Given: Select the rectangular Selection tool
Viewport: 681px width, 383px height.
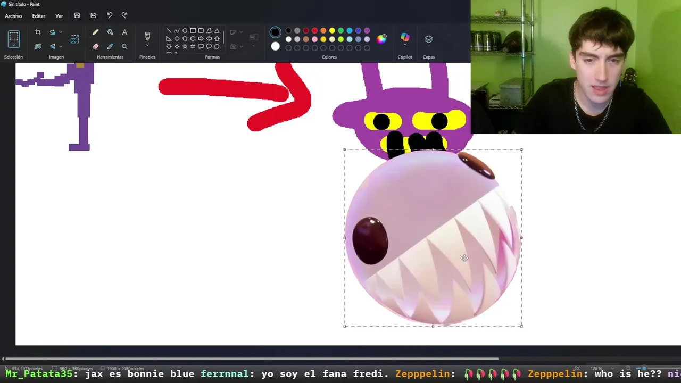Looking at the screenshot, I should (14, 37).
